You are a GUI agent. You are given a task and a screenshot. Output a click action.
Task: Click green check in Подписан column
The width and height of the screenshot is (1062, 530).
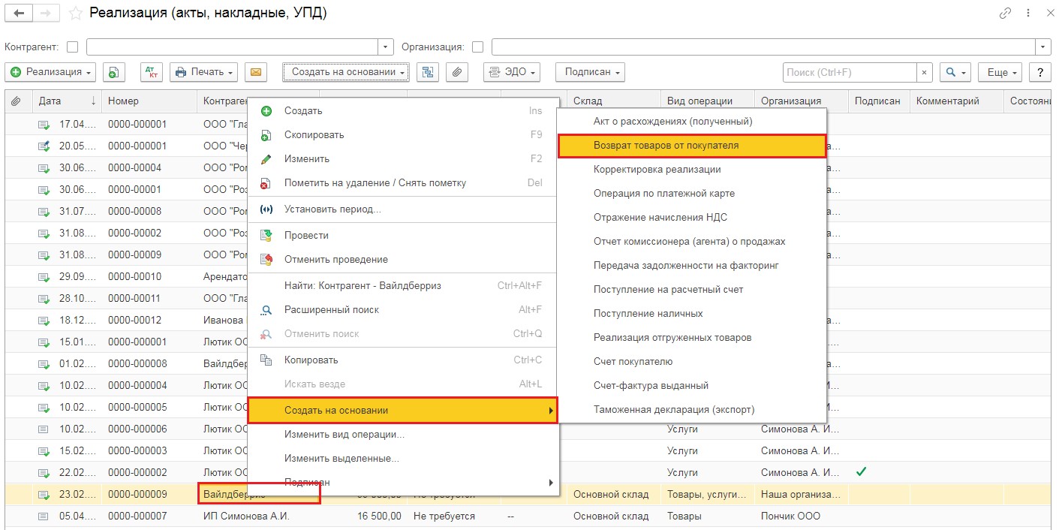(x=862, y=472)
